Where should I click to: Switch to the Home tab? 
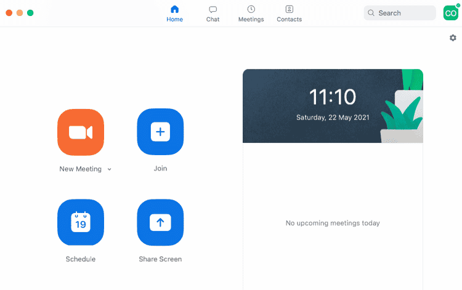click(x=175, y=14)
